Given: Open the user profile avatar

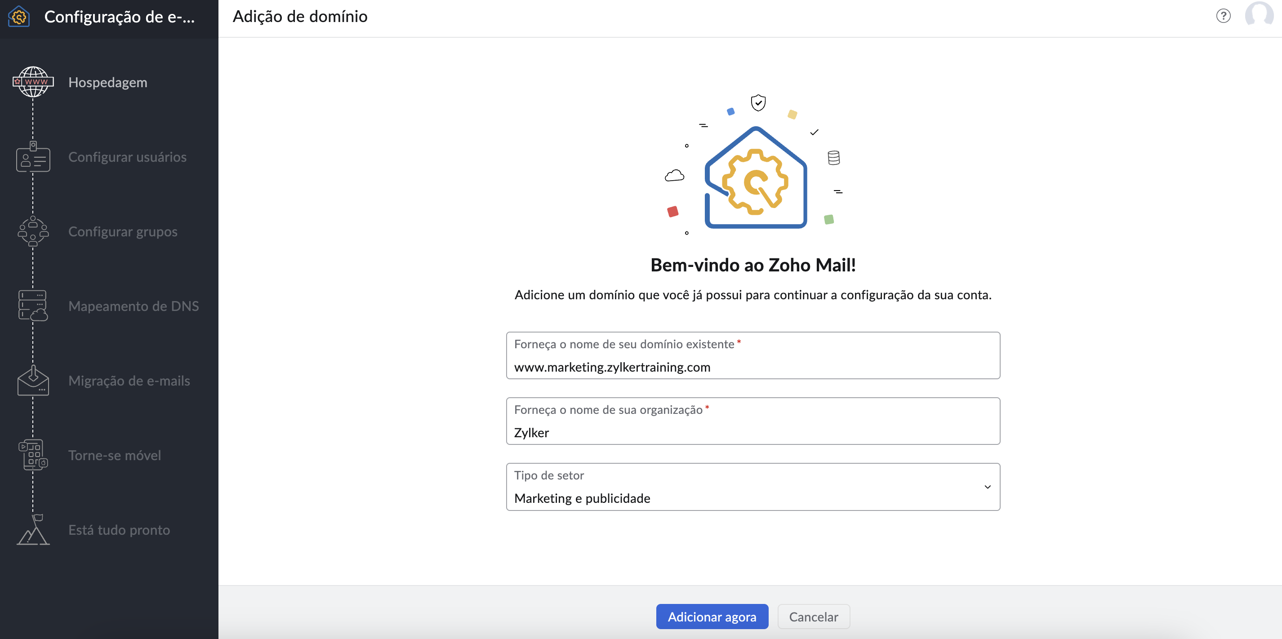Looking at the screenshot, I should coord(1259,13).
